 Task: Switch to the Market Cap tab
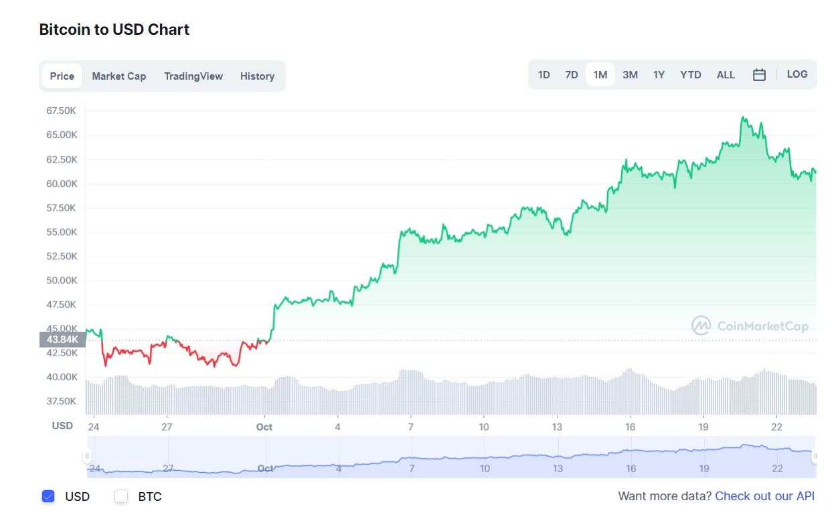(x=119, y=76)
